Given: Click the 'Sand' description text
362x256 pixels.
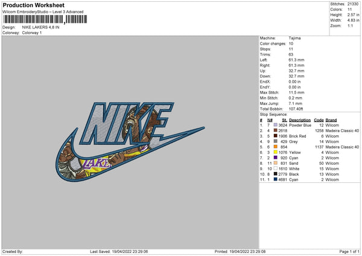Looking at the screenshot, I should tap(294, 164).
